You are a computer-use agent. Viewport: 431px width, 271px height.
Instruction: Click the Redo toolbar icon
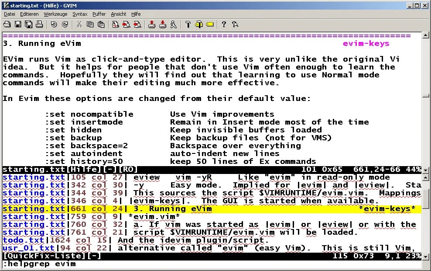(65, 24)
